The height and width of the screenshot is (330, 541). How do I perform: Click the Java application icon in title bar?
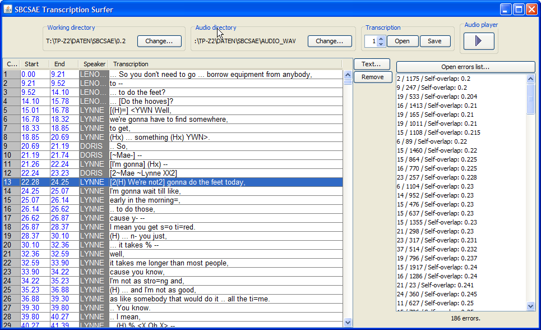coord(8,9)
